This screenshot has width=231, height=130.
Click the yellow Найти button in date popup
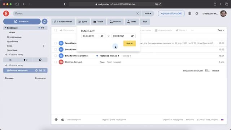130,43
